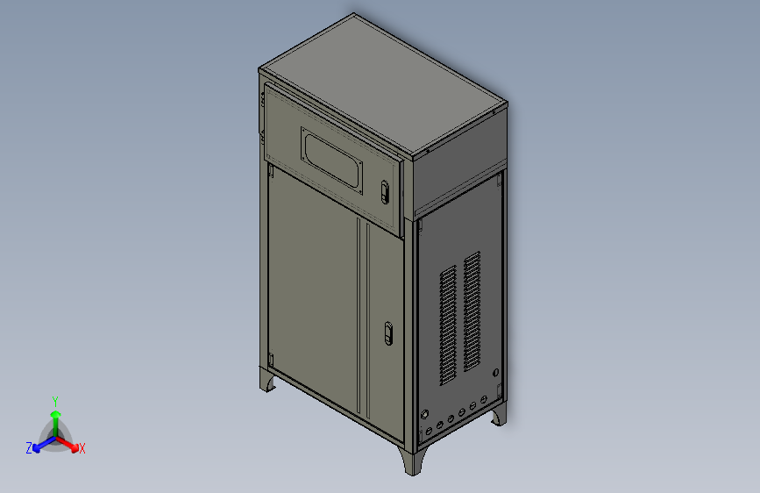Select the oval window on the upper panel

[332, 161]
